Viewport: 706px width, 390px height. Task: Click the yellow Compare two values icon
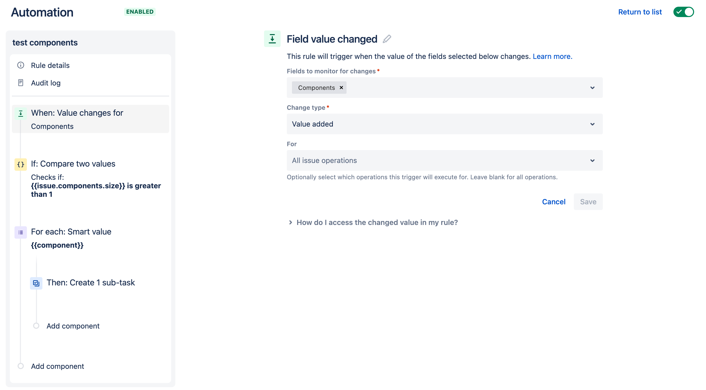(20, 164)
